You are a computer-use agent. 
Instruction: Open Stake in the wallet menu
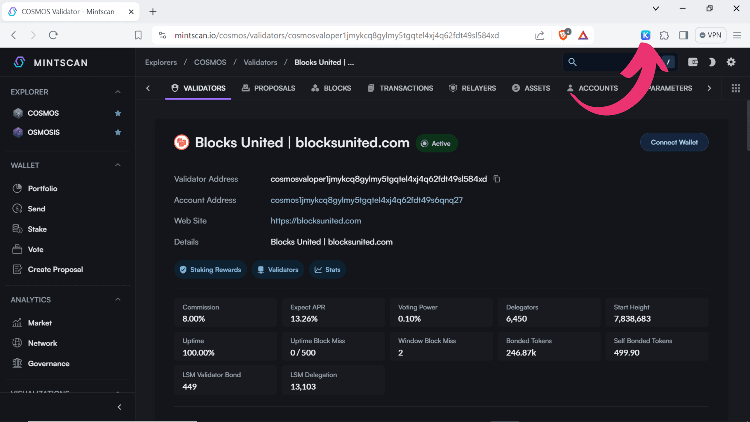pyautogui.click(x=37, y=229)
